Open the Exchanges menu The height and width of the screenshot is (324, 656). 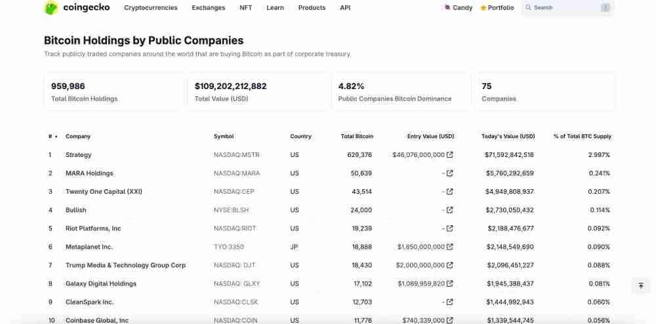[208, 8]
